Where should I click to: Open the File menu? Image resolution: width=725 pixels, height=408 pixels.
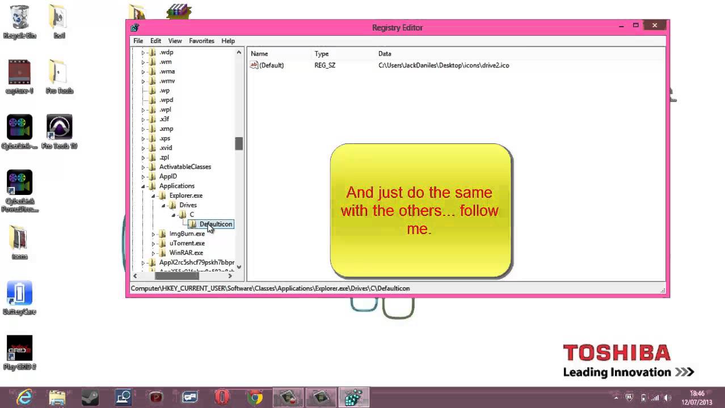[138, 41]
